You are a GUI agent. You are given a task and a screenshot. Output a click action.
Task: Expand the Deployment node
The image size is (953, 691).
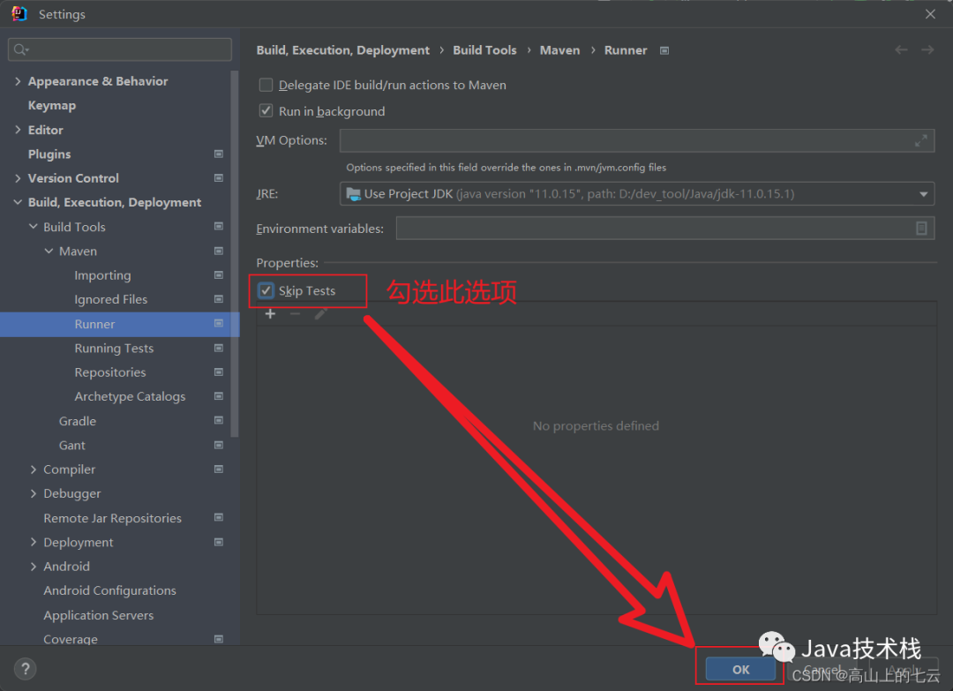pyautogui.click(x=34, y=542)
